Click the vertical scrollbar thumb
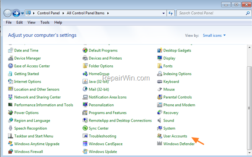The width and height of the screenshot is (252, 157). 249,108
